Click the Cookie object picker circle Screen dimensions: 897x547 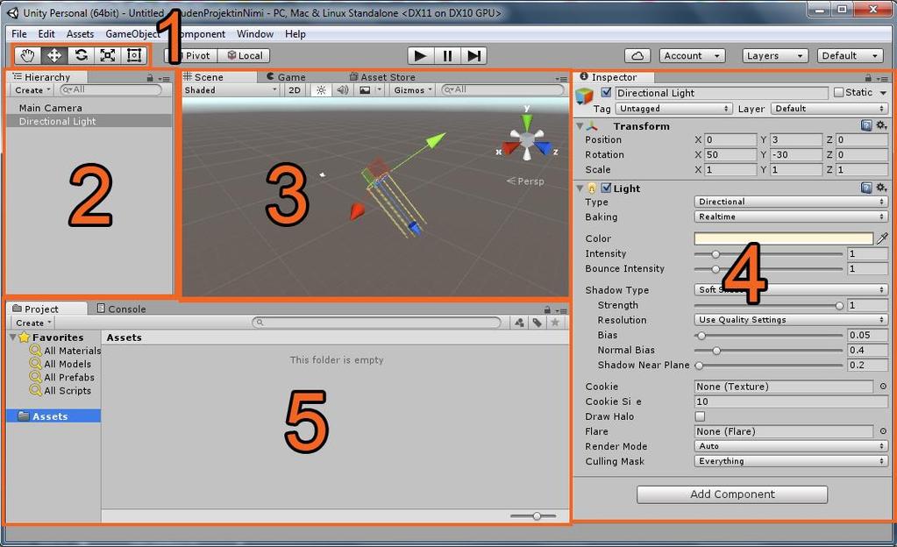(883, 387)
